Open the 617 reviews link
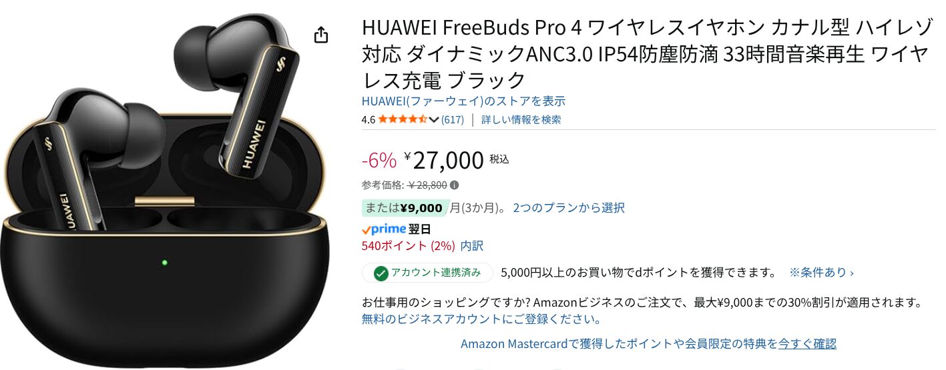 453,120
